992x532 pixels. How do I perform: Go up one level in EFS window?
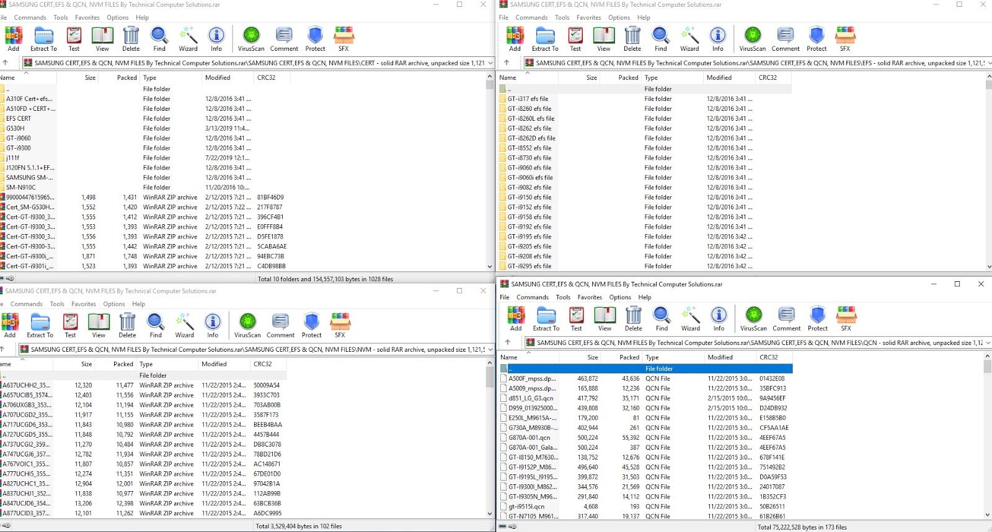pyautogui.click(x=507, y=63)
